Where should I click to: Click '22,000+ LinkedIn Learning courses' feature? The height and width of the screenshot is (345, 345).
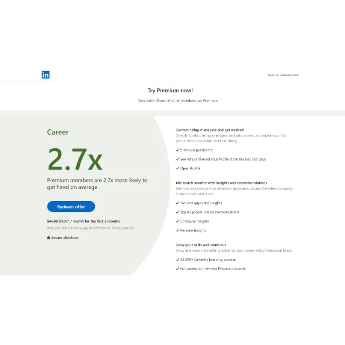click(208, 259)
